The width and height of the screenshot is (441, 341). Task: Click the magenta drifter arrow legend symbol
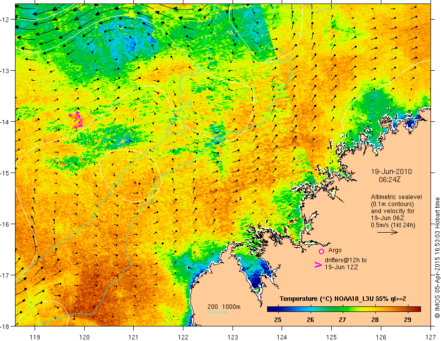[x=318, y=265]
